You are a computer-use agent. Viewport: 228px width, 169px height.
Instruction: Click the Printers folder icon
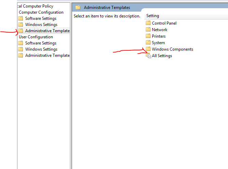[148, 36]
